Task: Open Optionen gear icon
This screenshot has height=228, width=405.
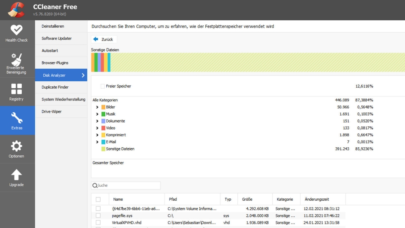Action: click(x=16, y=146)
